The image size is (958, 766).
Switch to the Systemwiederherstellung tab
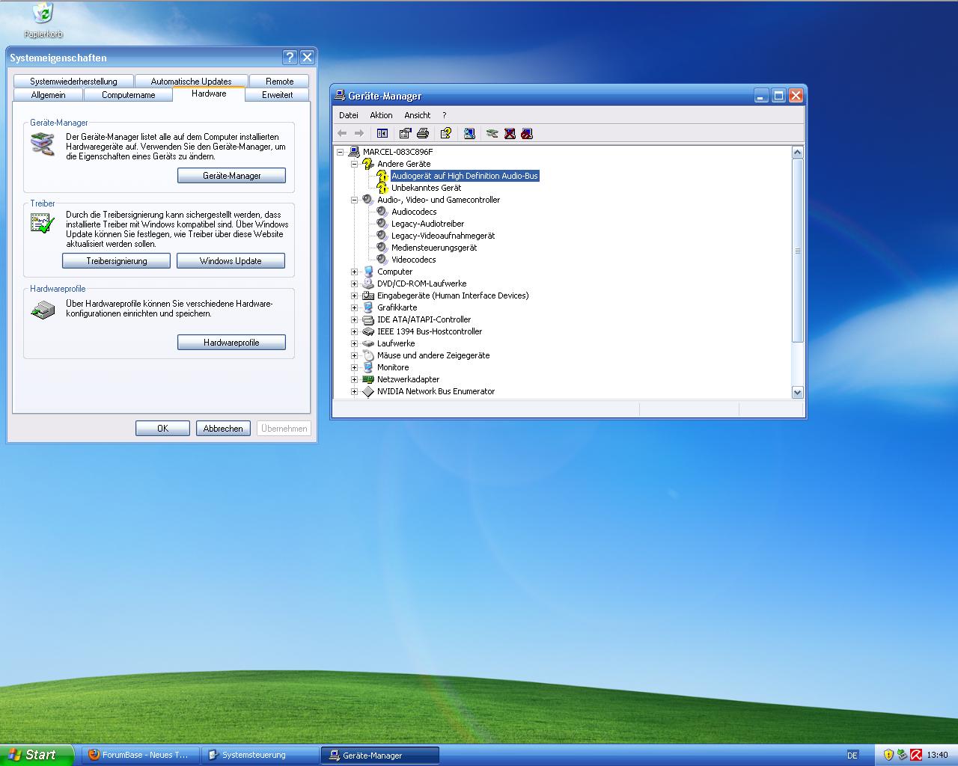(x=73, y=81)
